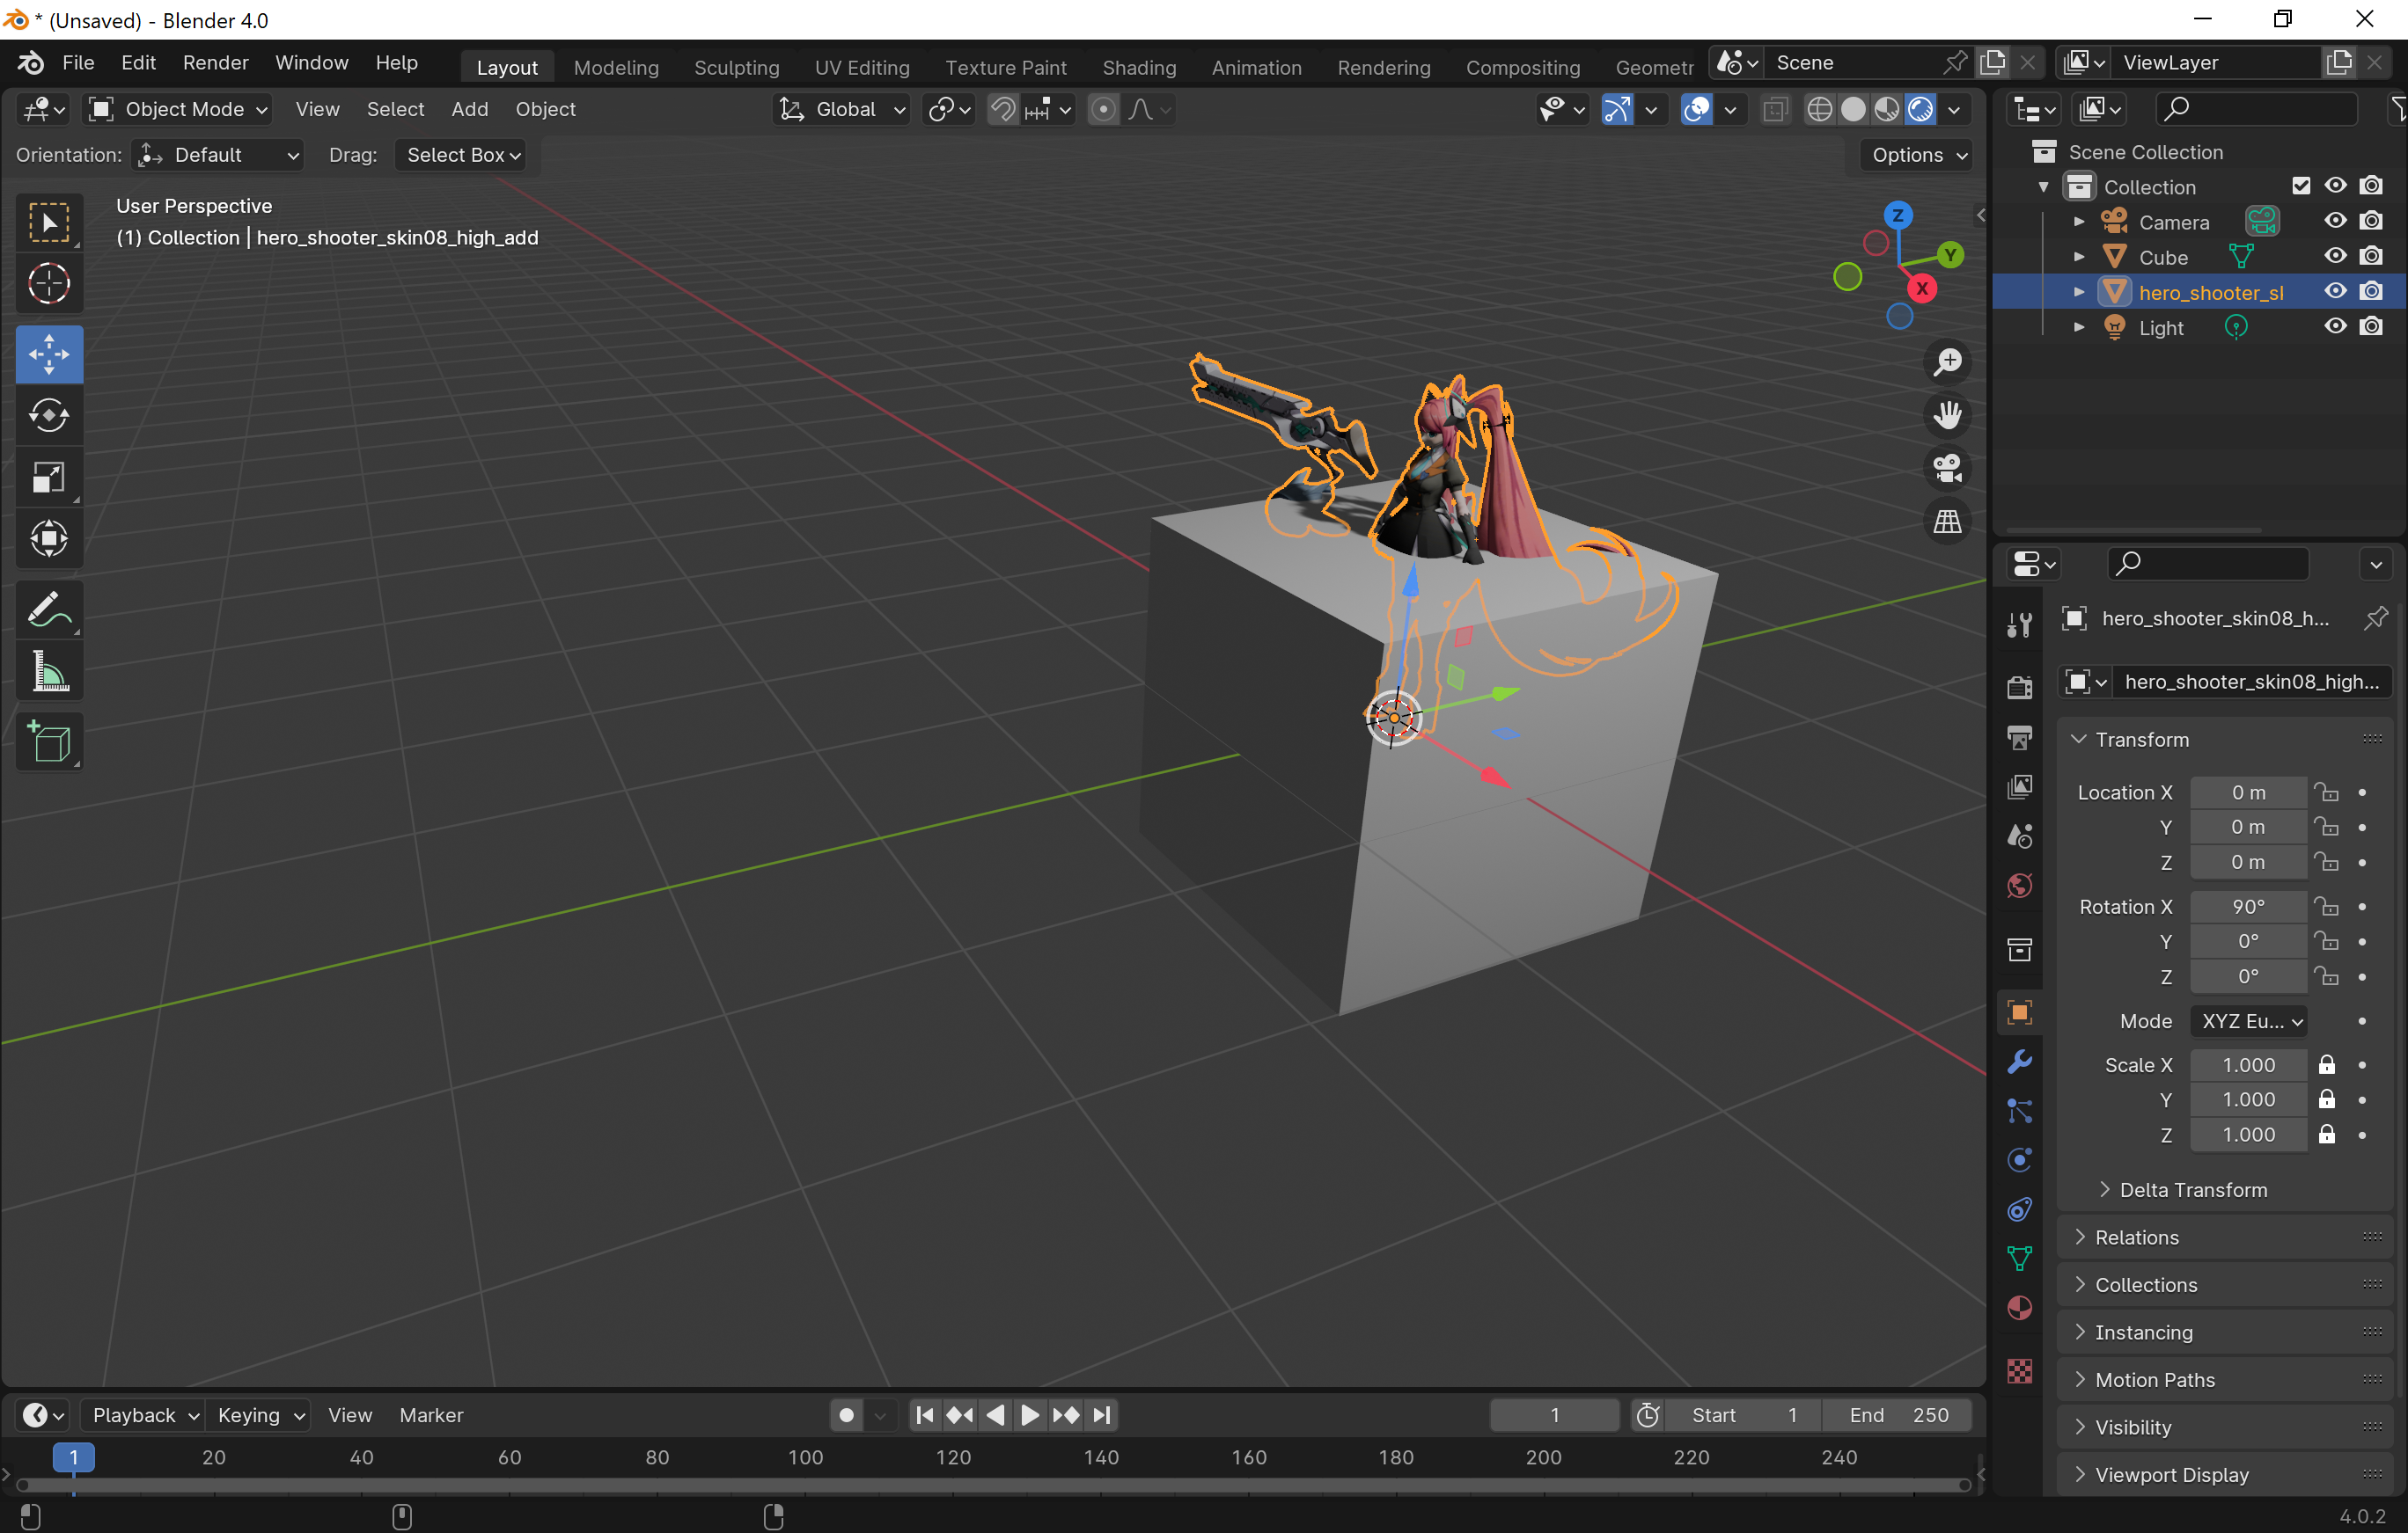Click the zoom view magnifier icon
The width and height of the screenshot is (2408, 1533).
coord(1947,361)
